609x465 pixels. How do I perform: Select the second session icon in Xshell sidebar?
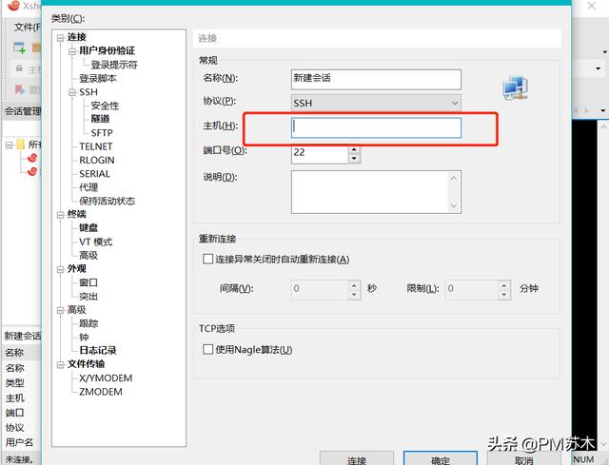tap(32, 171)
